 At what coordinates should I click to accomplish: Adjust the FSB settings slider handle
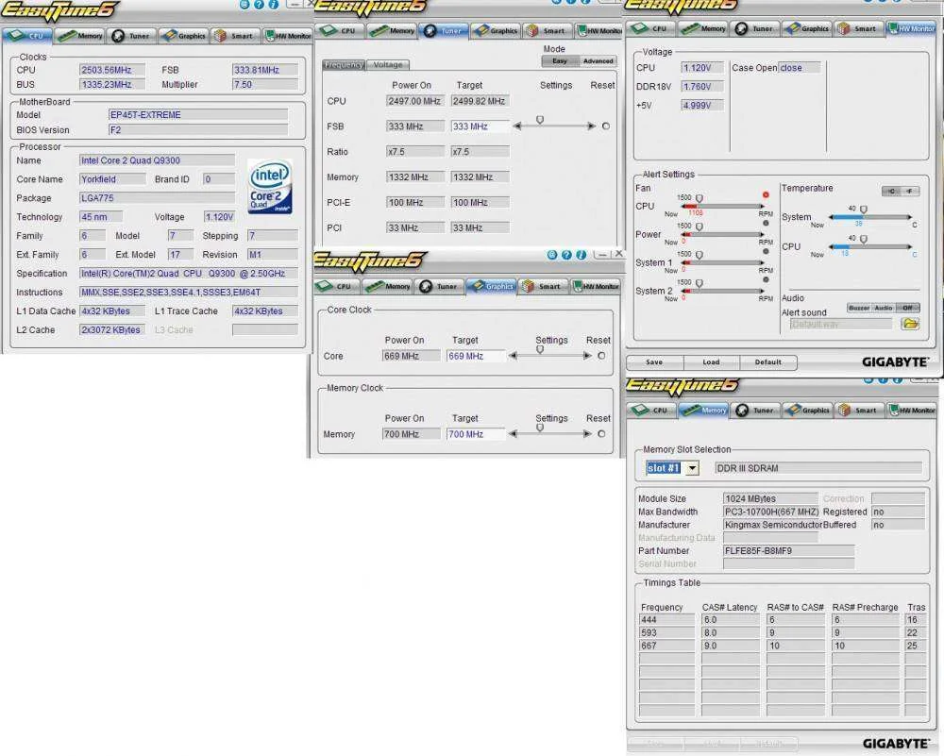click(540, 121)
